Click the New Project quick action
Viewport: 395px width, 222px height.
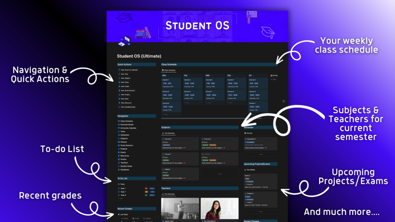(x=124, y=95)
